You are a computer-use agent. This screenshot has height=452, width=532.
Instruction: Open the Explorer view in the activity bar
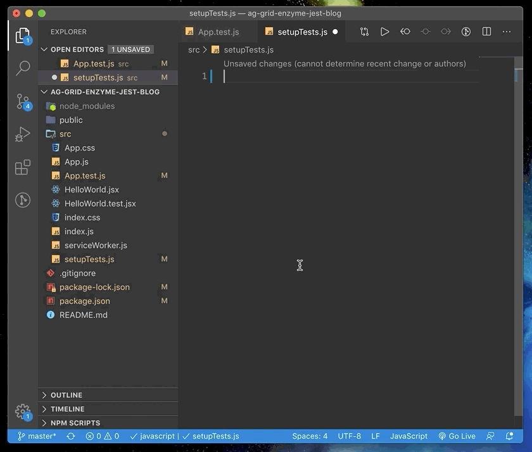tap(23, 35)
